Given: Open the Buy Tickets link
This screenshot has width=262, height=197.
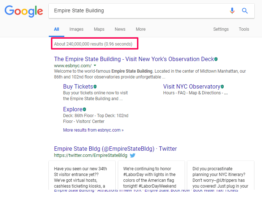Looking at the screenshot, I should (78, 87).
